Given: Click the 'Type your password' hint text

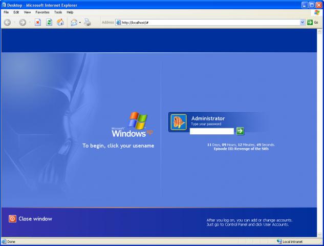Looking at the screenshot, I should pyautogui.click(x=206, y=124).
